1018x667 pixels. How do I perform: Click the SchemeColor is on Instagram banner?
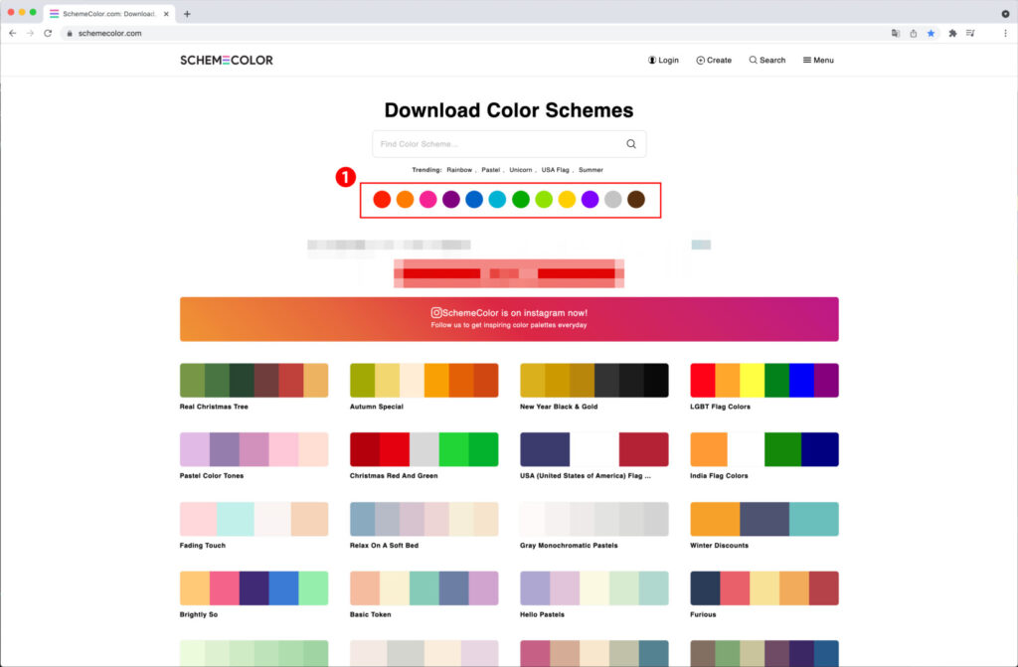coord(509,319)
